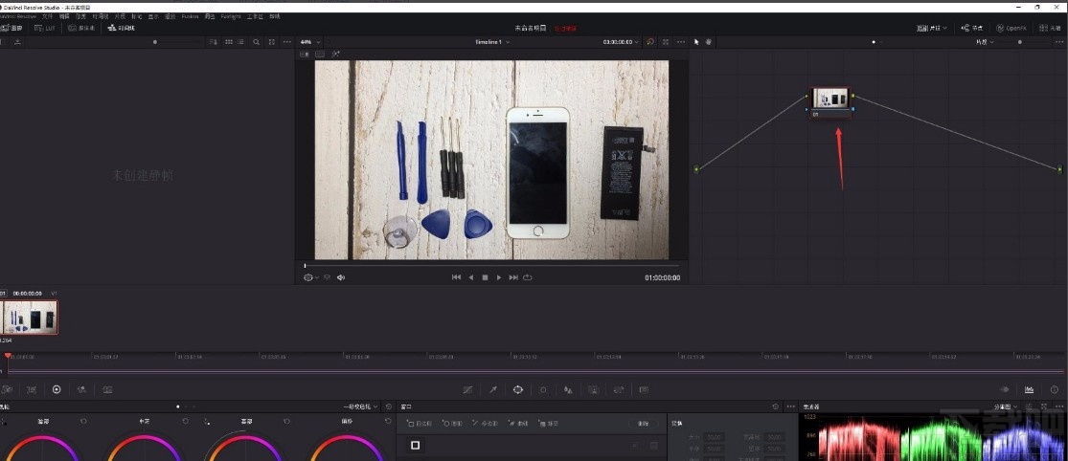This screenshot has height=461, width=1068.
Task: Open the 编辑 (Edit) menu
Action: [x=64, y=15]
